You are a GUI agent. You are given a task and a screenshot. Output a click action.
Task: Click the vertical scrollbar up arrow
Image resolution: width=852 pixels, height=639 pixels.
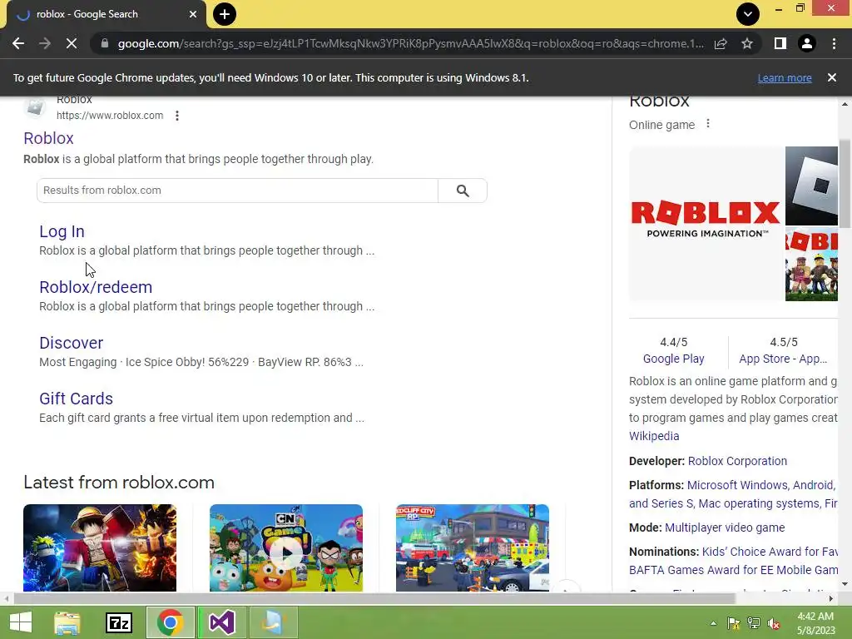[x=845, y=104]
